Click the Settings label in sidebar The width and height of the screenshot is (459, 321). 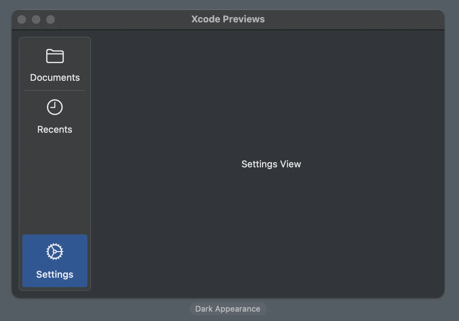55,274
